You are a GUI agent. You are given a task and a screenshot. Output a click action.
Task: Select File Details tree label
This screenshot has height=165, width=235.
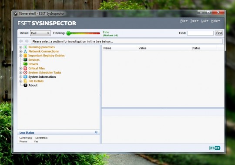tap(36, 81)
